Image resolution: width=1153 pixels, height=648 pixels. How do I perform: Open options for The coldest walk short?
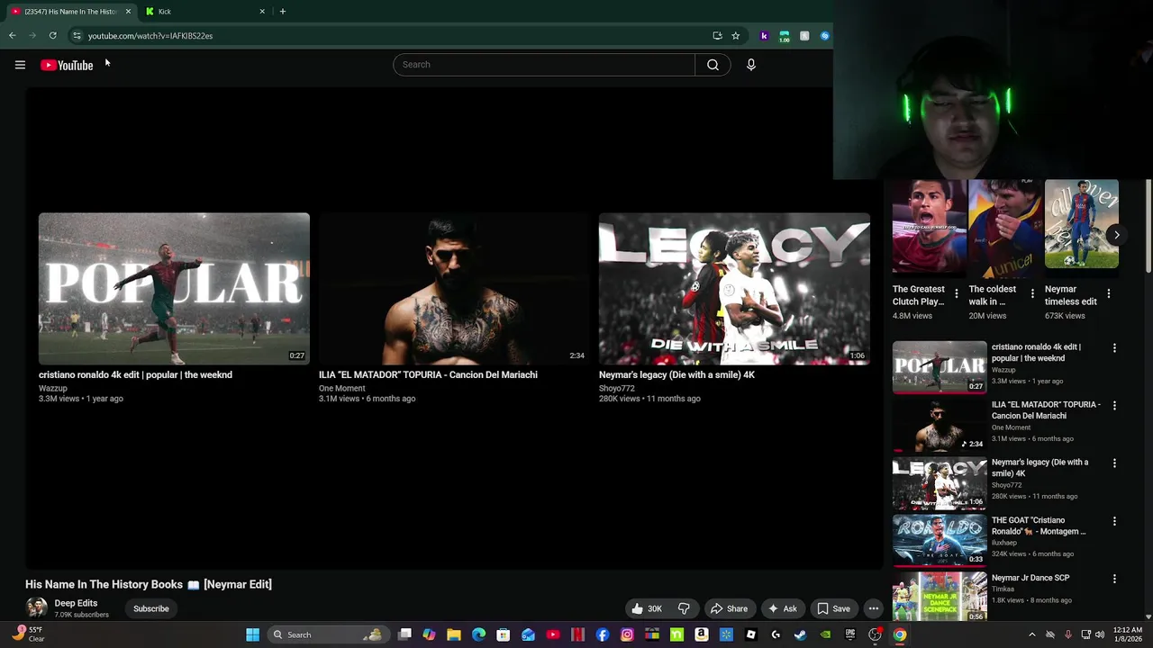(1032, 293)
